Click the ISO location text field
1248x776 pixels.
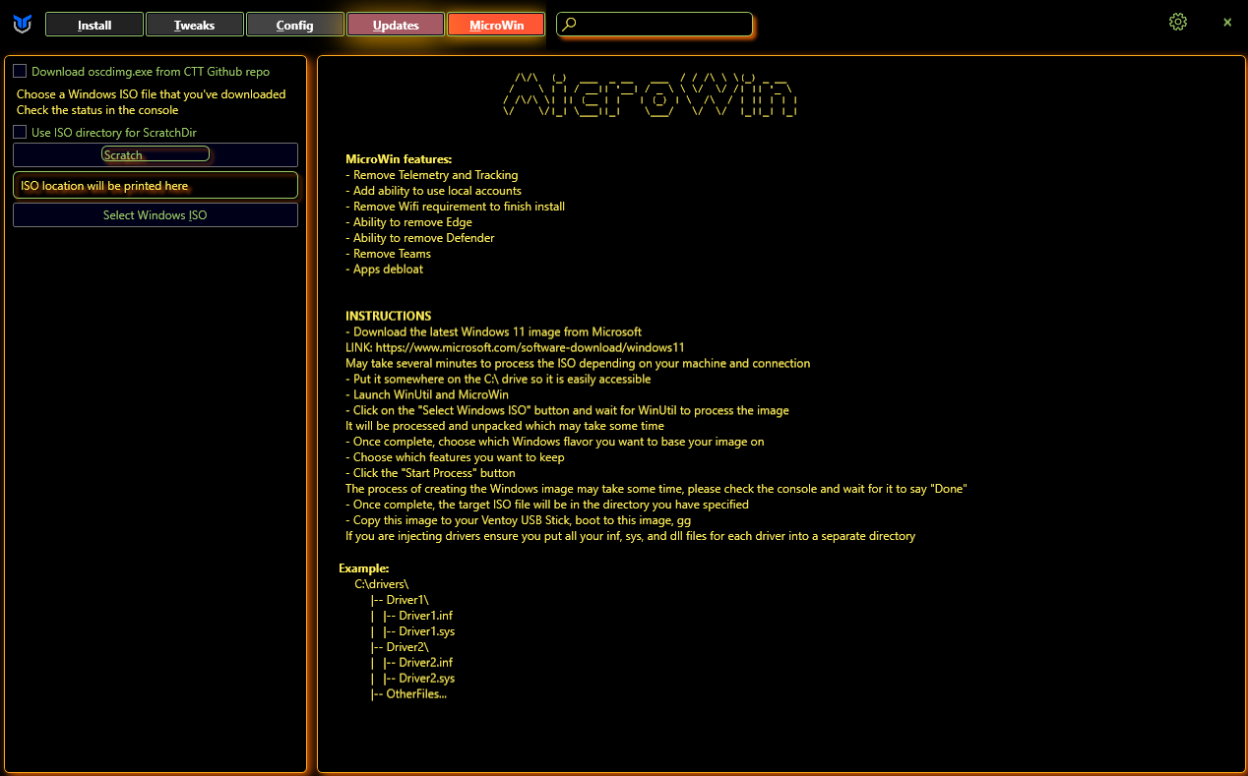[x=156, y=185]
